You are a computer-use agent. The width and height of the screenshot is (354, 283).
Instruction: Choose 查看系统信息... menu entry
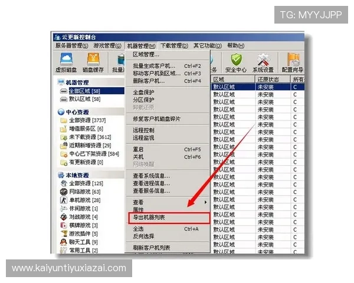point(168,176)
